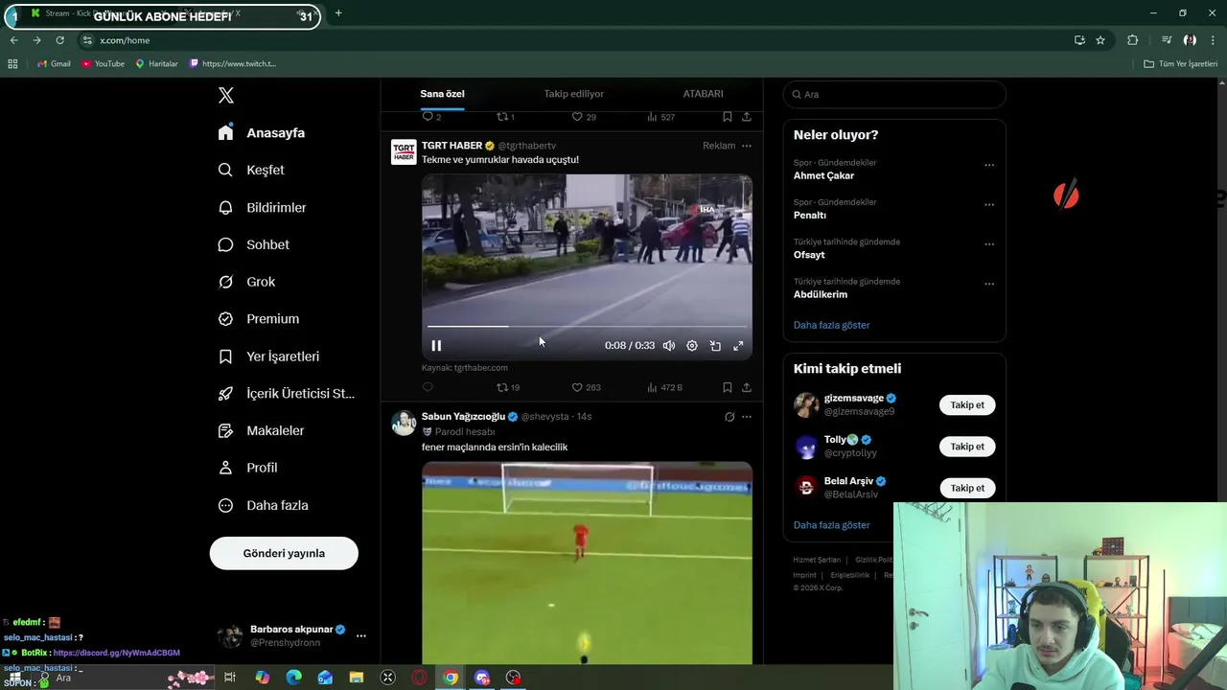Viewport: 1227px width, 690px height.
Task: Follow gizemsavage with Takip et
Action: click(967, 404)
